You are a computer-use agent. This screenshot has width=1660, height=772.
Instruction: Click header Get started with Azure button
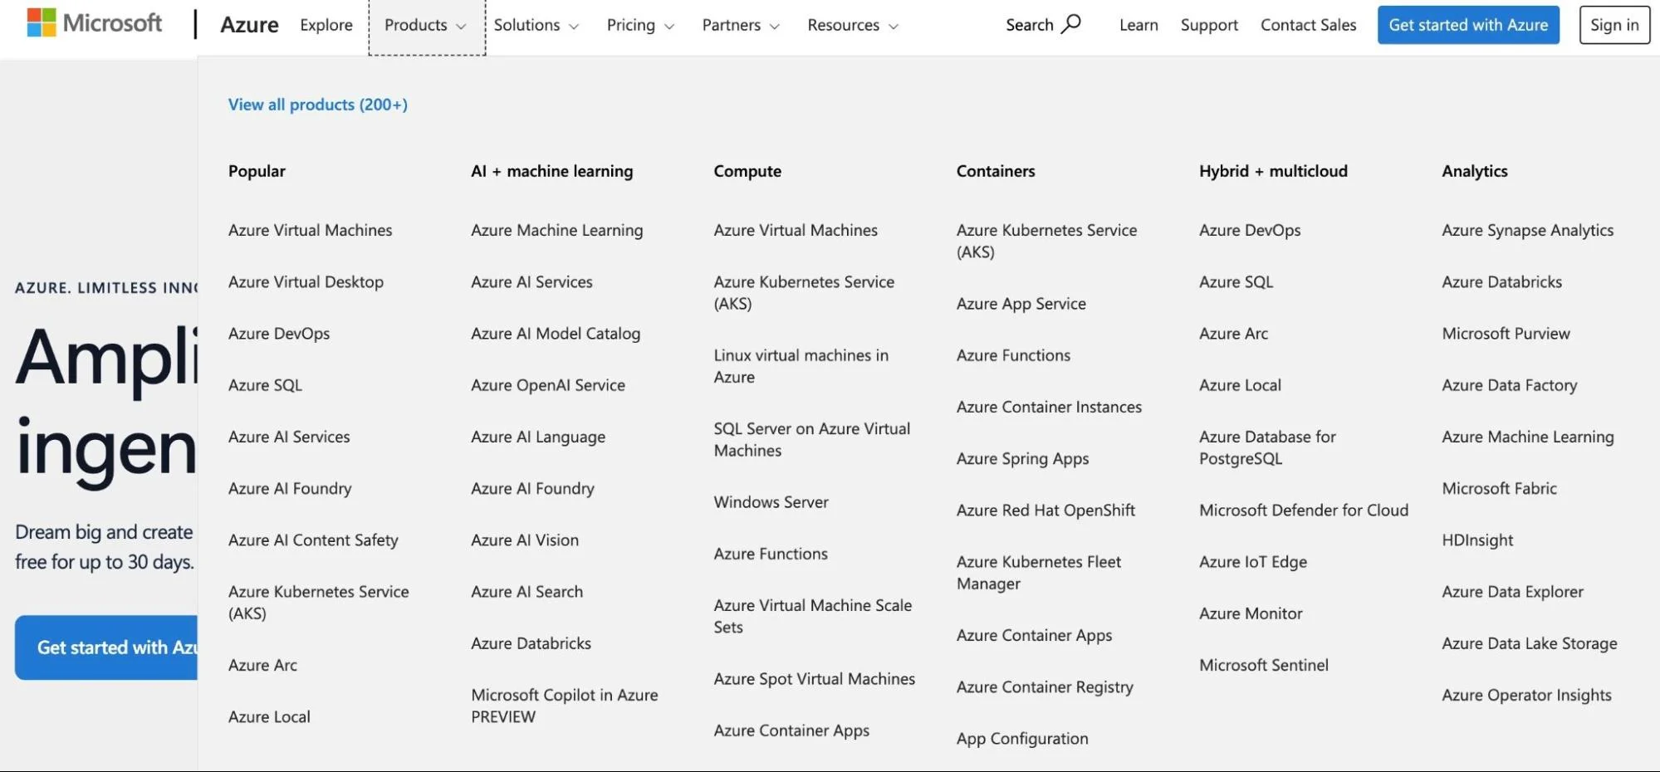tap(1468, 25)
